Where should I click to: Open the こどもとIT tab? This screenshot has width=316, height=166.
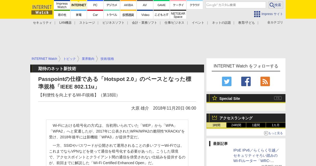[161, 14]
